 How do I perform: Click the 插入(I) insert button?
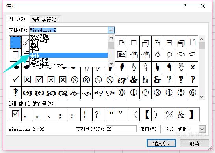pyautogui.click(x=161, y=144)
